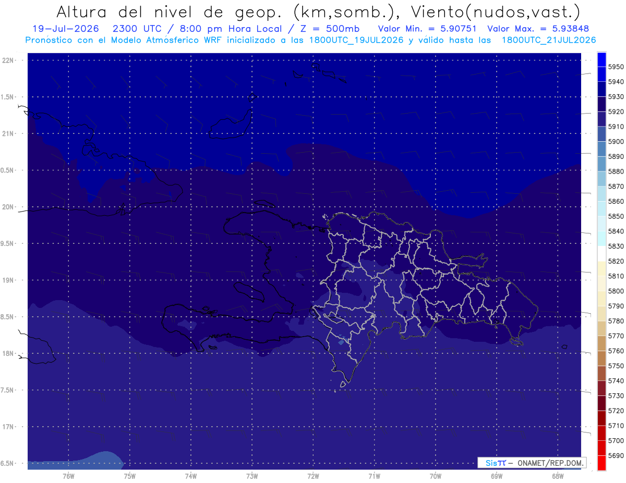Click the '8:00 pm Hora Local' text

click(232, 29)
